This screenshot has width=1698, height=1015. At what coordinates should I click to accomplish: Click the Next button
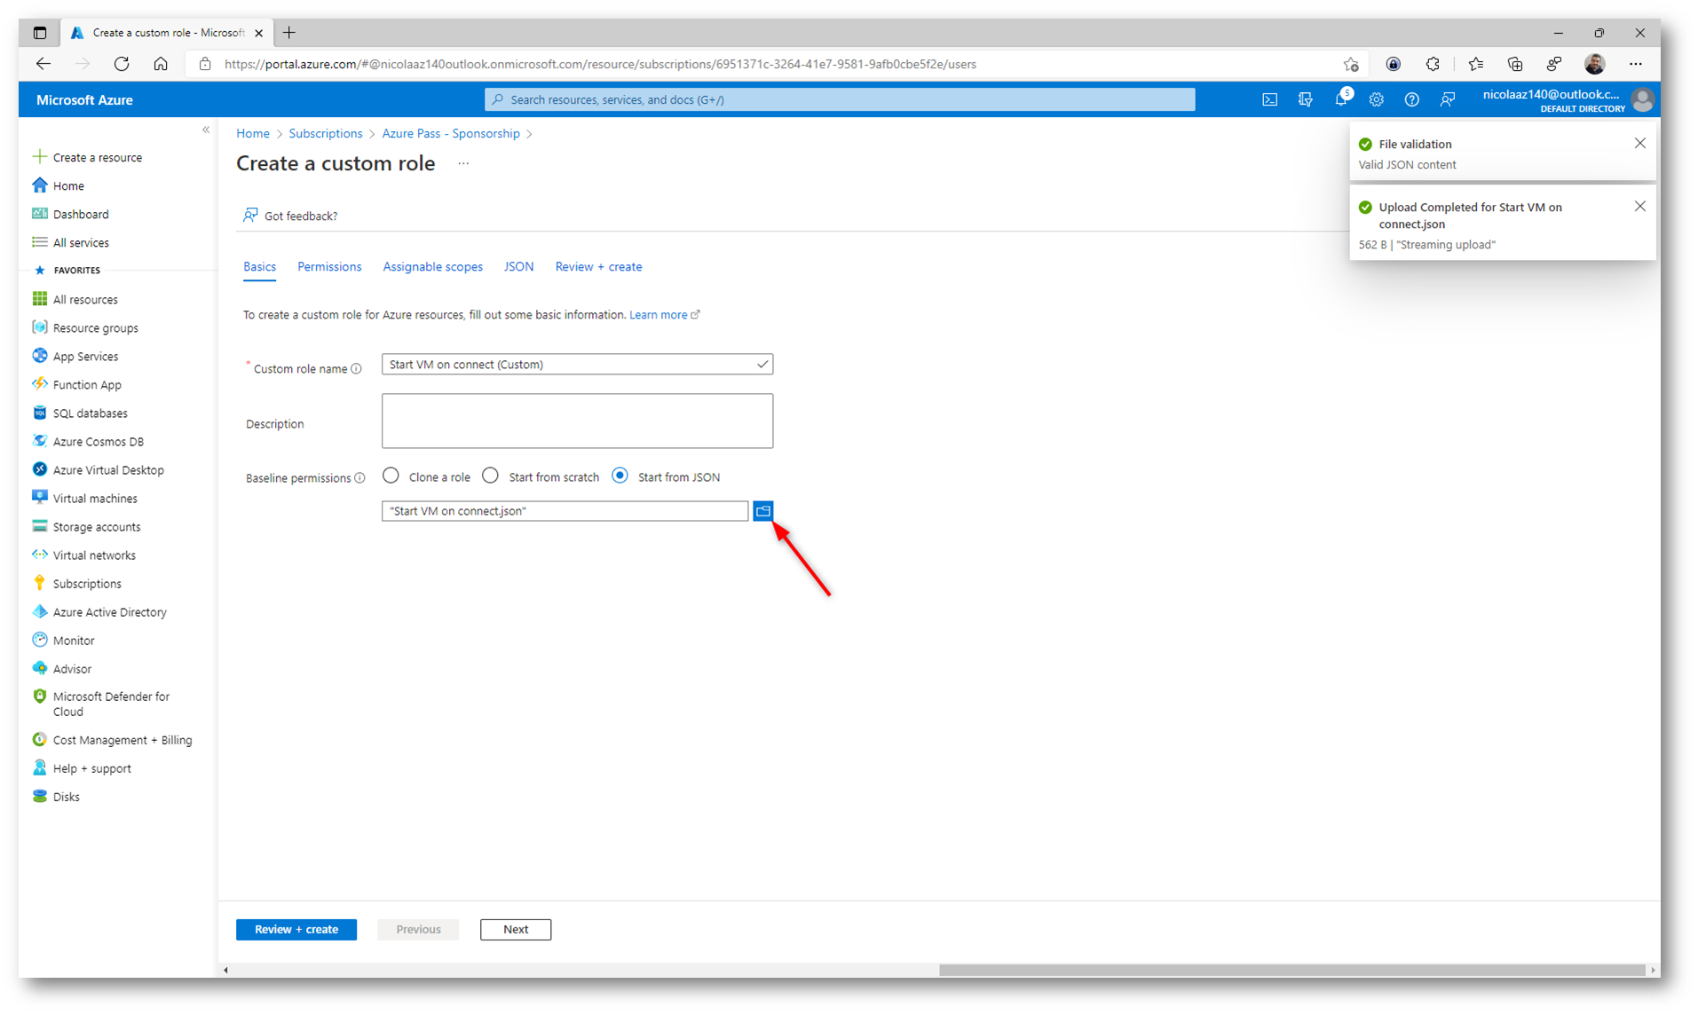tap(516, 929)
